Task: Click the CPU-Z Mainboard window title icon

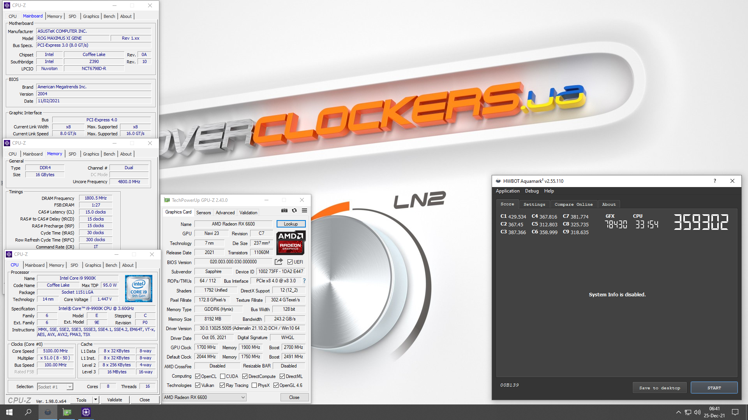Action: click(x=7, y=5)
